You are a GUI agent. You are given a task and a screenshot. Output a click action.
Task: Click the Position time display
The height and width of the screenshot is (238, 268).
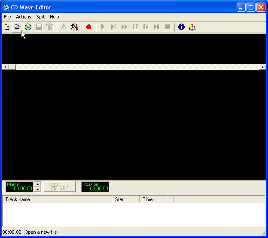(95, 187)
